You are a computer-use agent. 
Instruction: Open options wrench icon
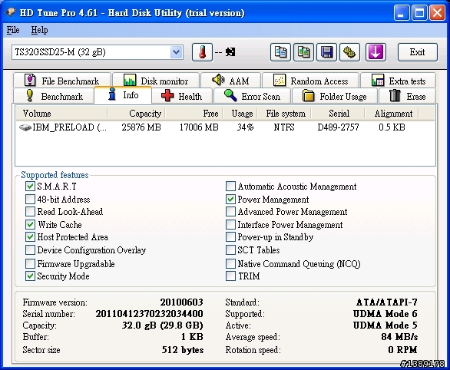[x=349, y=52]
